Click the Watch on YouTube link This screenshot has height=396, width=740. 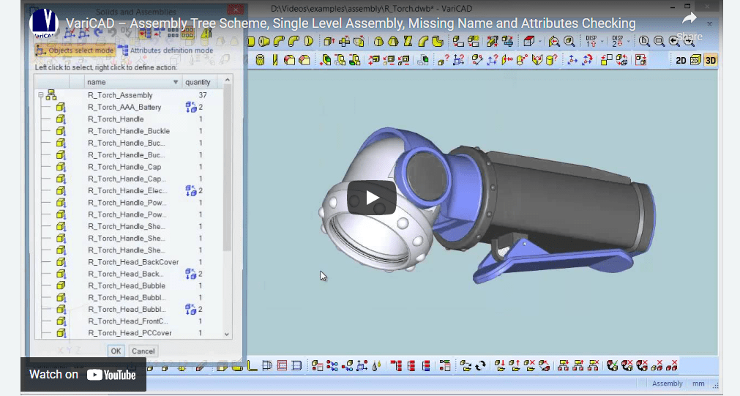point(83,375)
